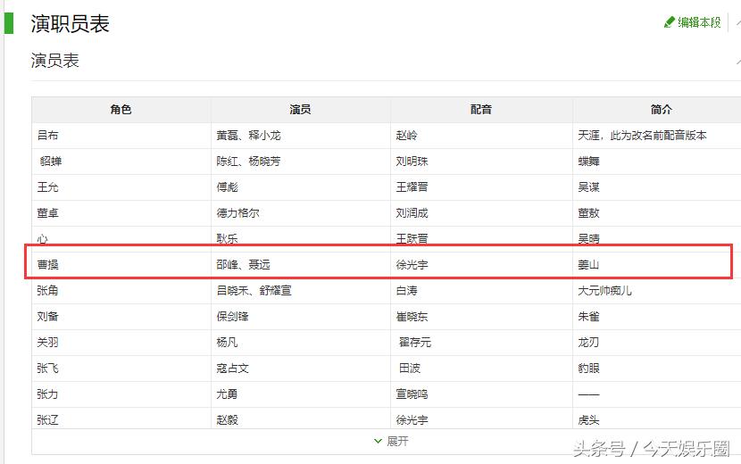Select the 张力 role cell
The image size is (741, 464).
121,394
